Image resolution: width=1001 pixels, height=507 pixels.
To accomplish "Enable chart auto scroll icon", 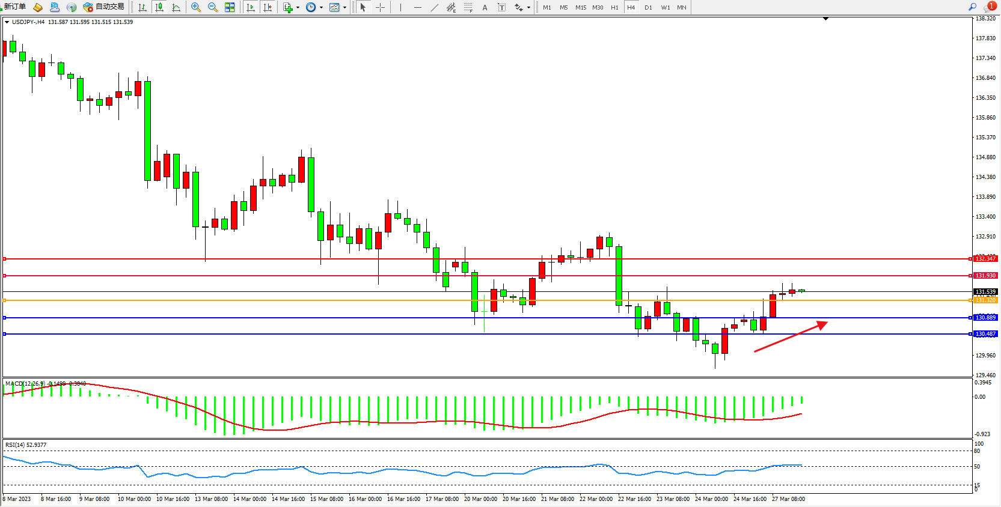I will [251, 7].
